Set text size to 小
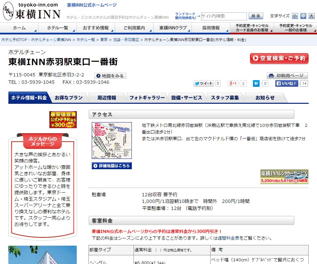This screenshot has height=264, width=317. (x=295, y=16)
